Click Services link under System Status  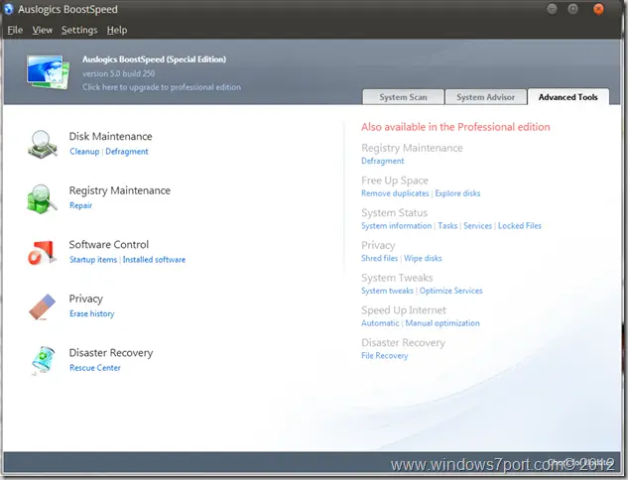(478, 226)
